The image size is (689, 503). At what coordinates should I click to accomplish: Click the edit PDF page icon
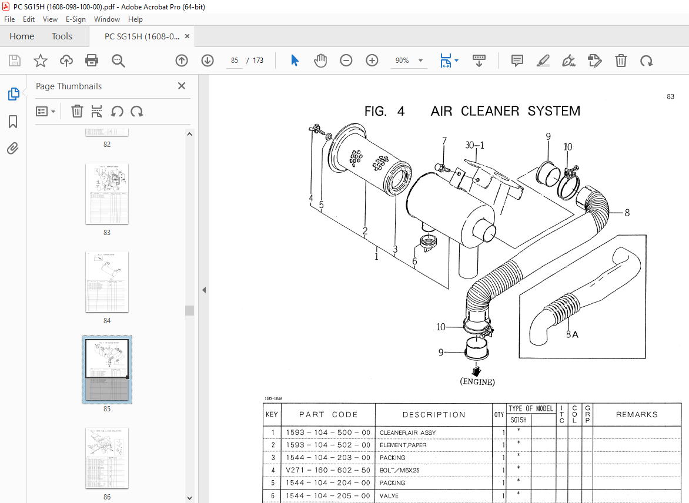tap(594, 61)
